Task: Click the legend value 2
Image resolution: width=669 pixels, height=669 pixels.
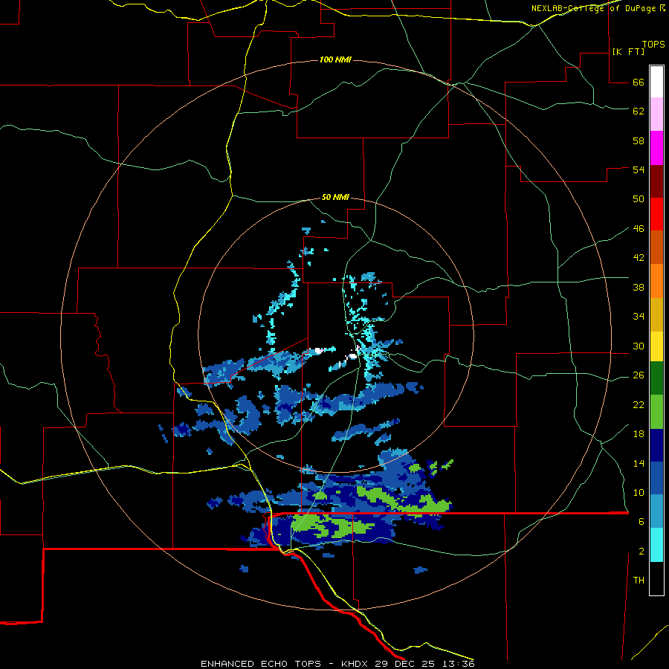Action: tap(641, 552)
